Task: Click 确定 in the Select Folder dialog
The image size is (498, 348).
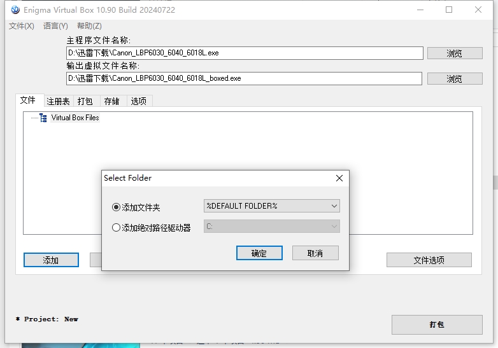Action: (x=259, y=253)
